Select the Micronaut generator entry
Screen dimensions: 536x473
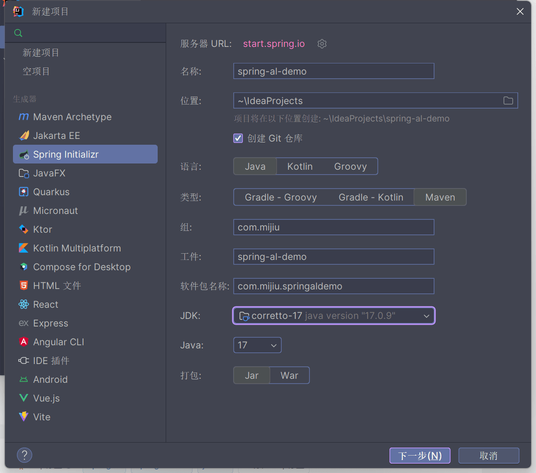tap(85, 211)
